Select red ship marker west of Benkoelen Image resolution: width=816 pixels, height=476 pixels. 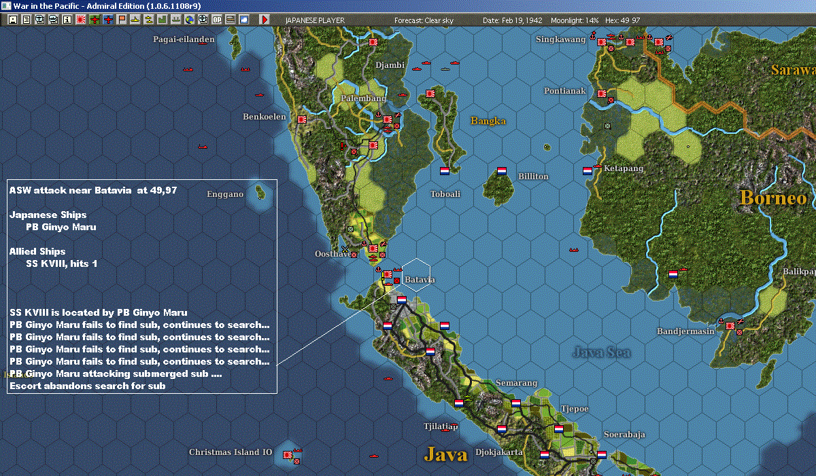pos(202,146)
